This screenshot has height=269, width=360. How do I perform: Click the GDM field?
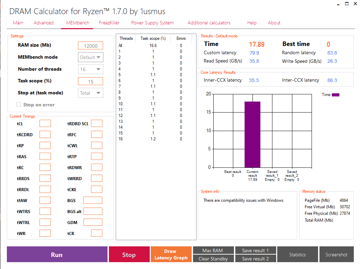pyautogui.click(x=93, y=222)
